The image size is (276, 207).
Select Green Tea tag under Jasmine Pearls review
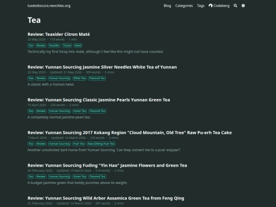pyautogui.click(x=80, y=111)
